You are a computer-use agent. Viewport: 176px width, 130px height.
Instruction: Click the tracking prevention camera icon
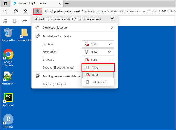click(38, 76)
